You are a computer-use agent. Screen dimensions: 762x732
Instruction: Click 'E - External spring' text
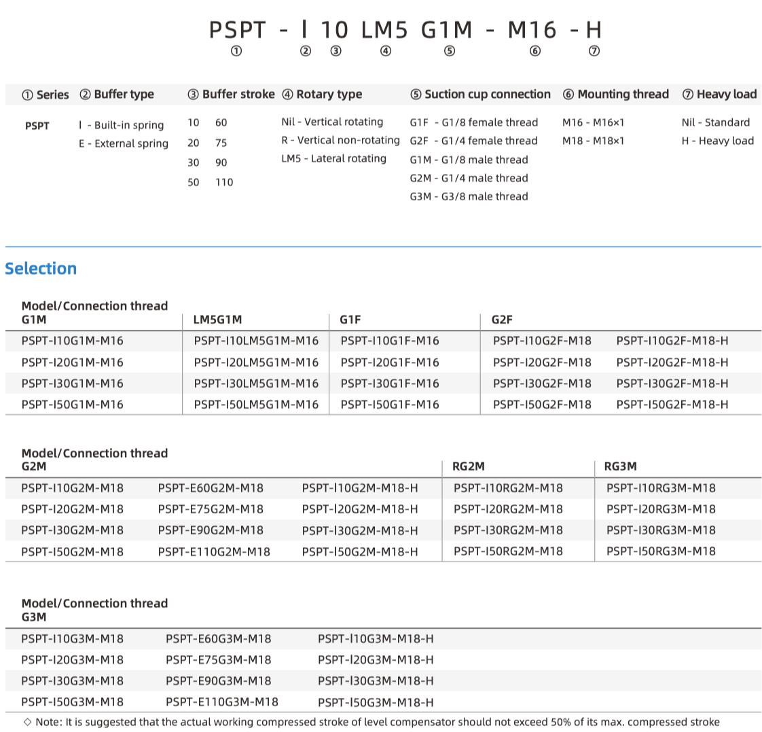pos(124,144)
